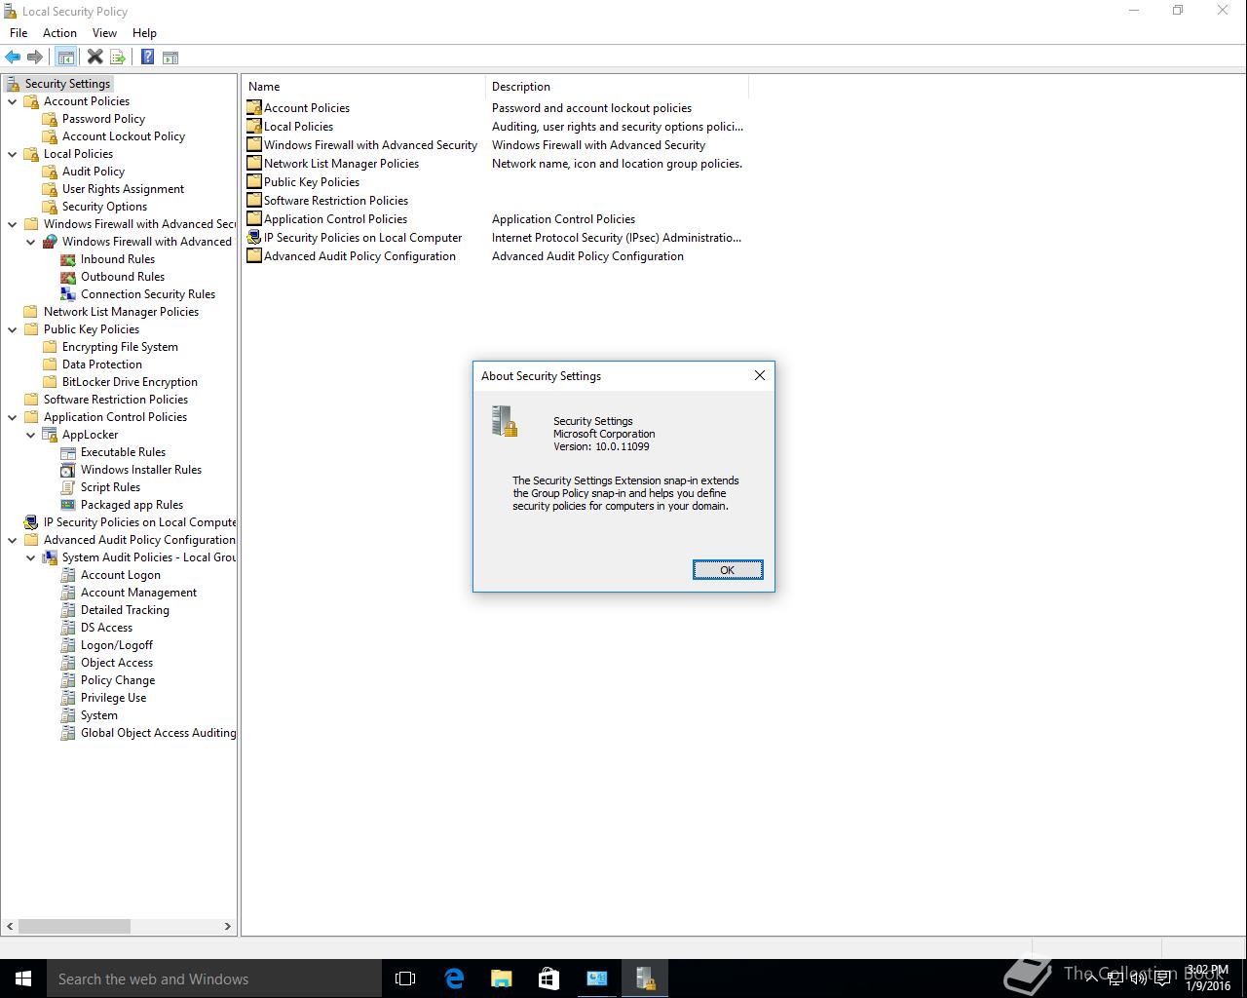
Task: Select BitLocker Drive Encryption in tree
Action: pos(130,382)
